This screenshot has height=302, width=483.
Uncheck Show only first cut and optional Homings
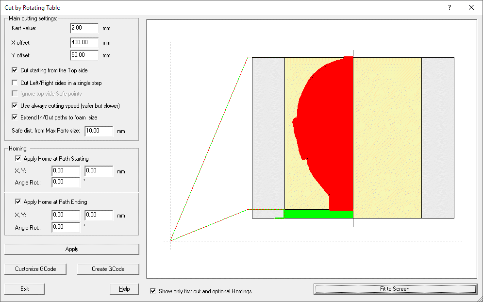153,291
